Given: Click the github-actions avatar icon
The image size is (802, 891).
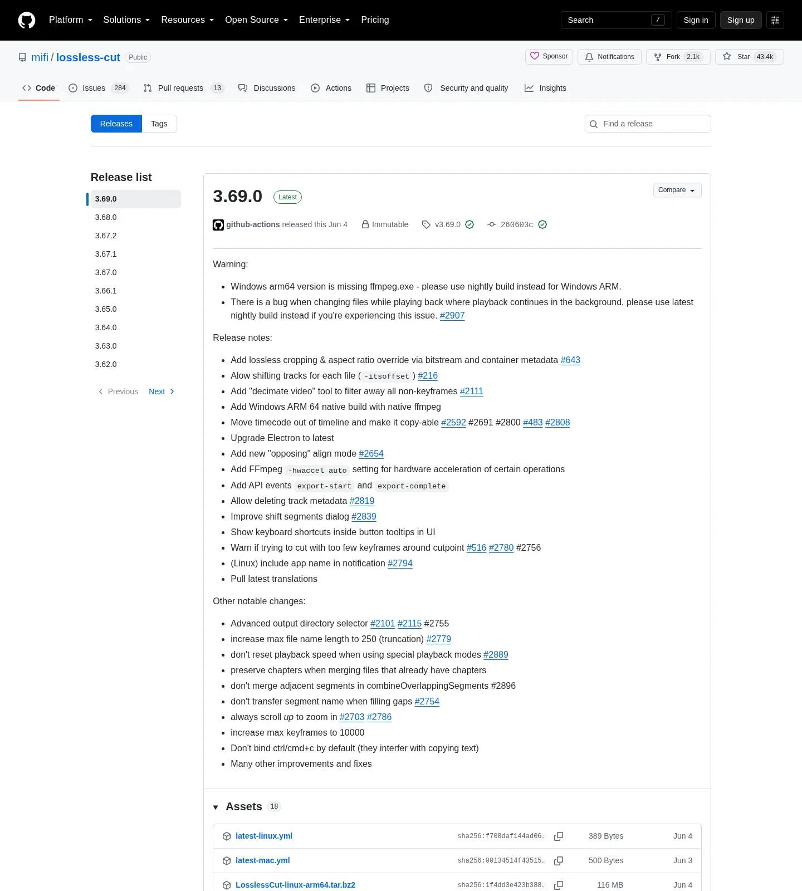Looking at the screenshot, I should click(218, 225).
